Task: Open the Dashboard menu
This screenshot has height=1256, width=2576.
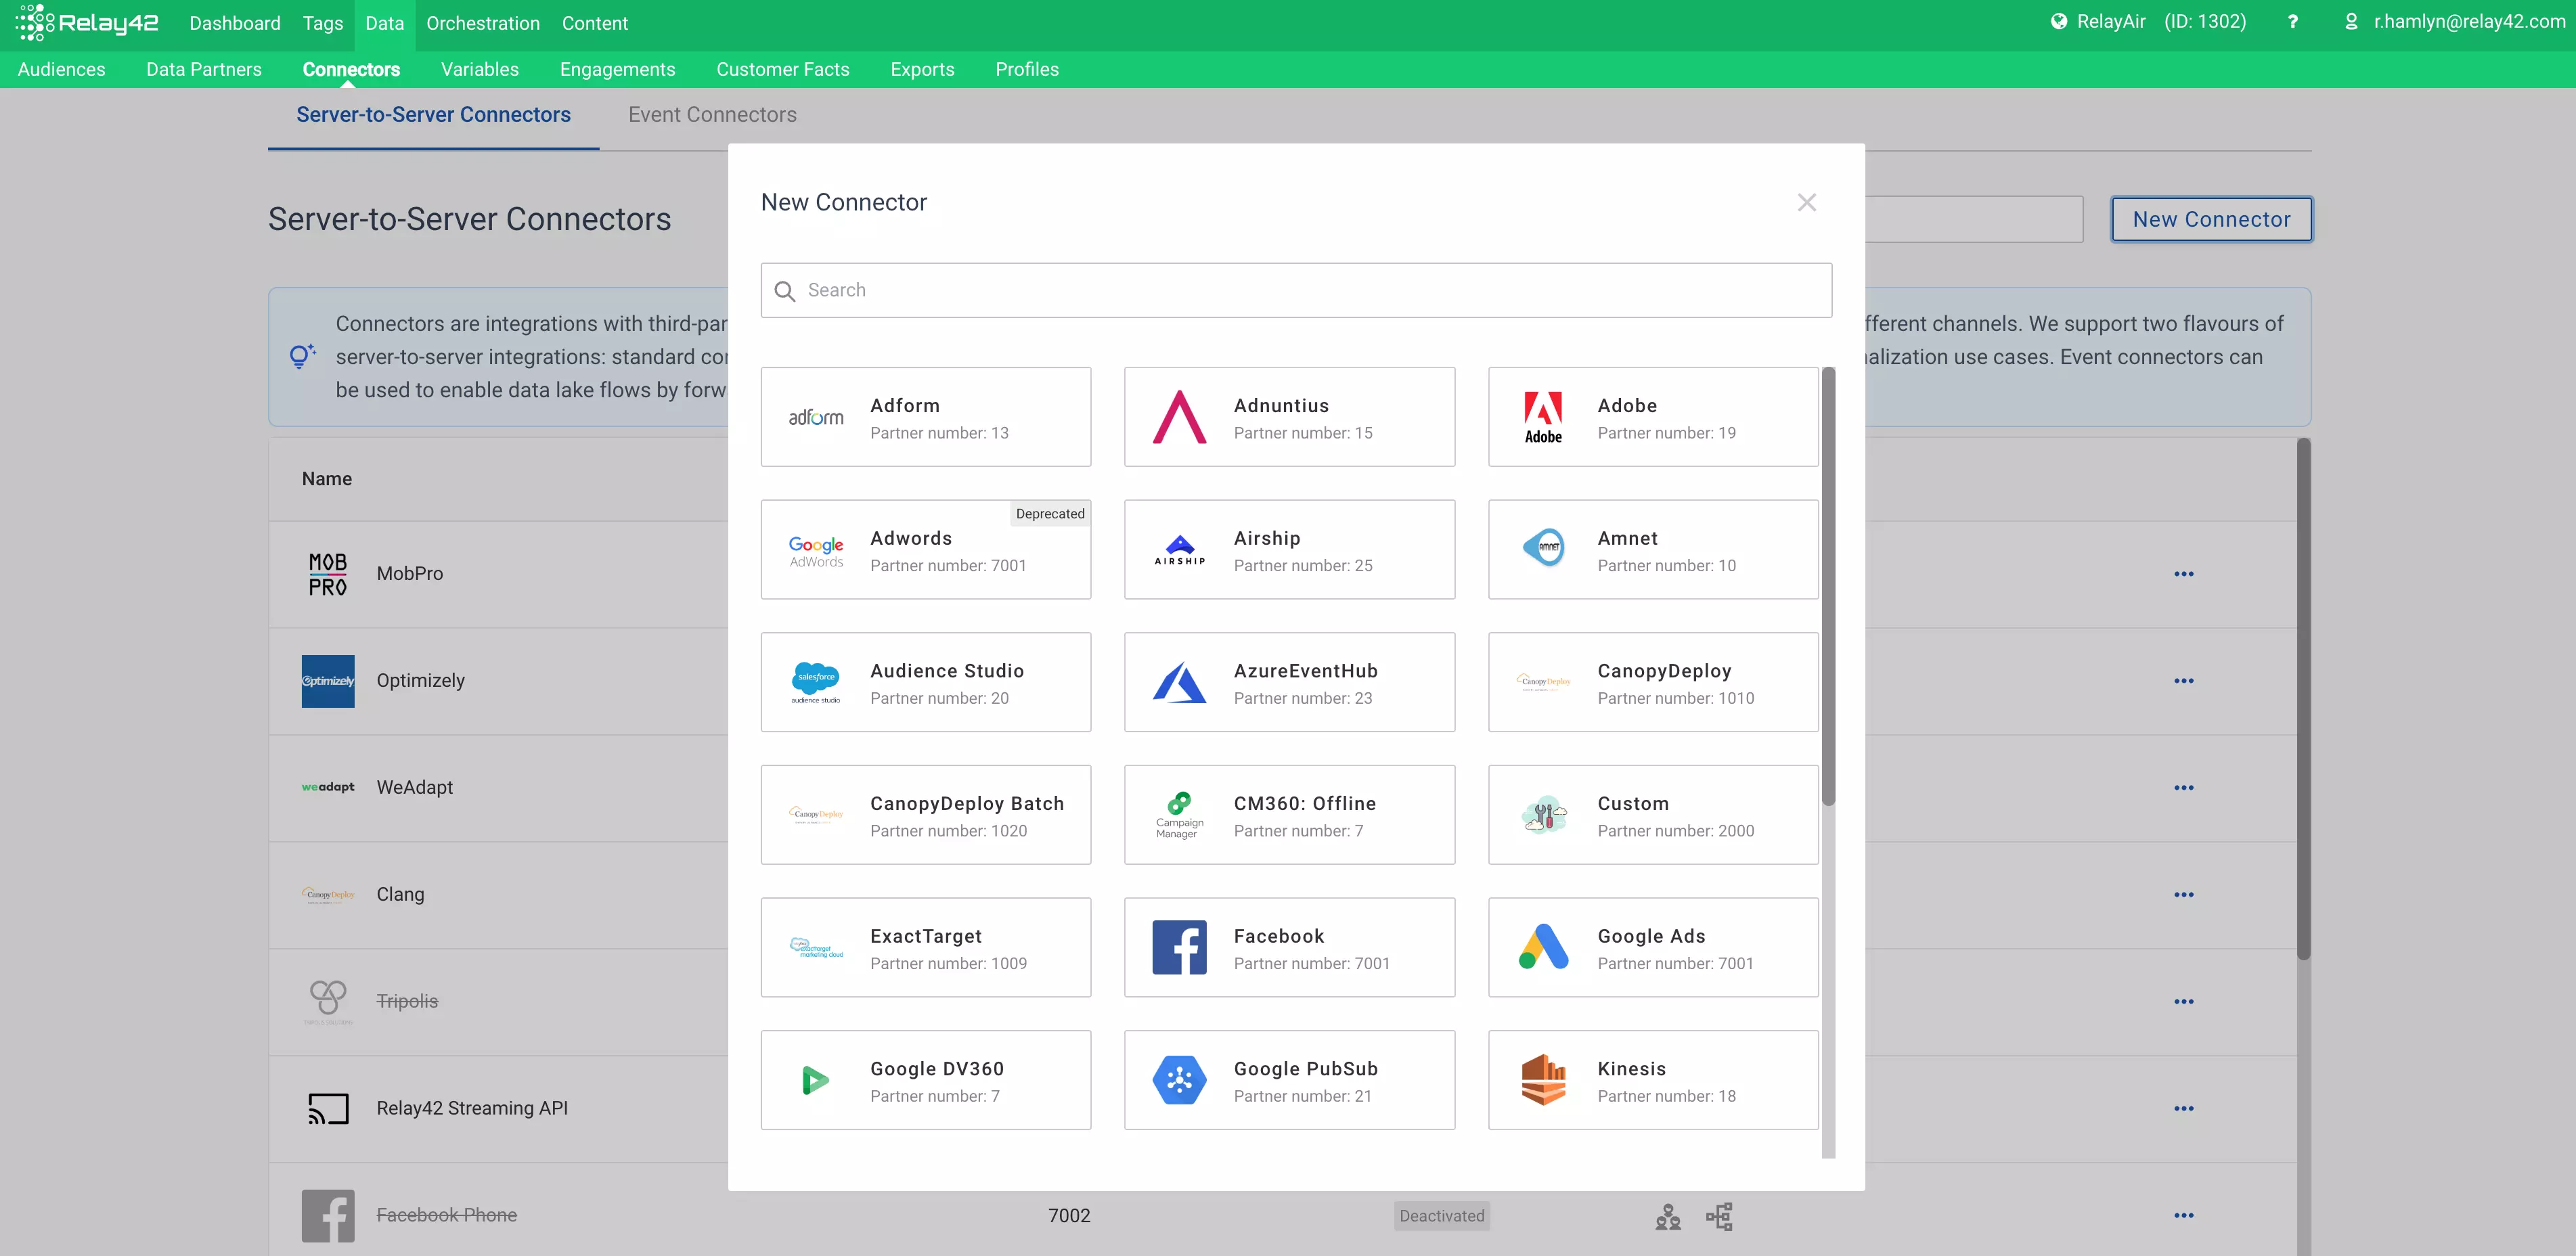Action: pyautogui.click(x=235, y=23)
